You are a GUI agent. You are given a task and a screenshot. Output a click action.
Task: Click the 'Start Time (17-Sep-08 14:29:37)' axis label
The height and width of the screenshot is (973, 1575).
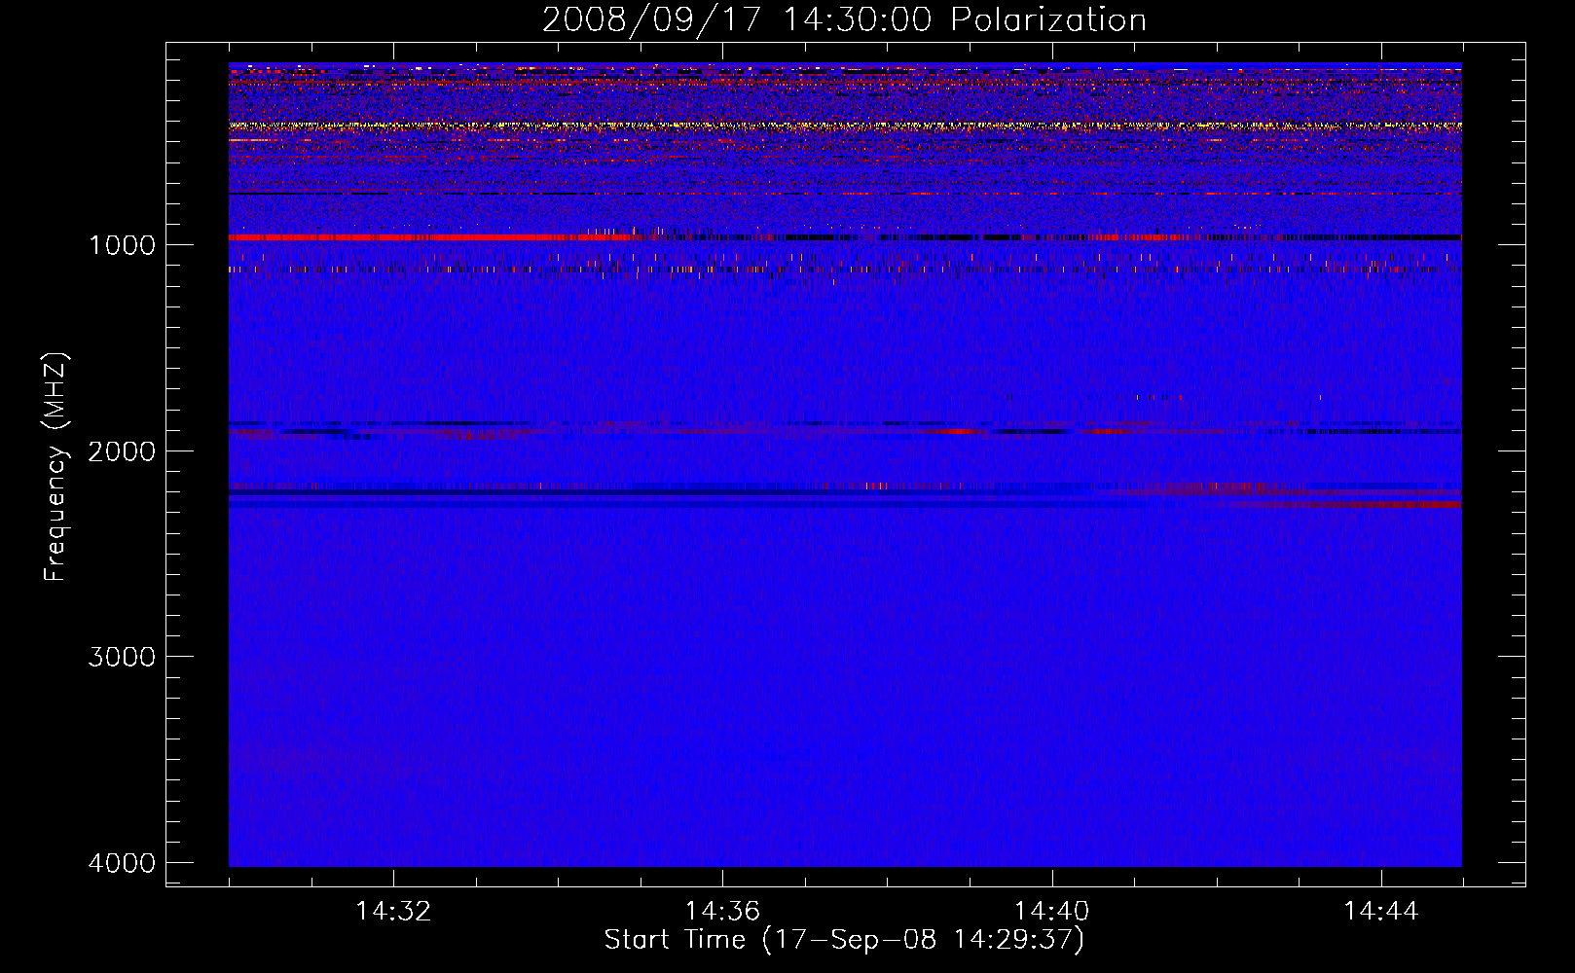point(844,940)
